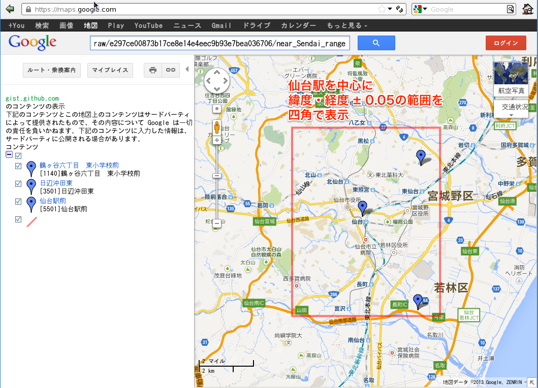Click the south-east map marker near 長町IC
This screenshot has height=388, width=538.
click(418, 302)
